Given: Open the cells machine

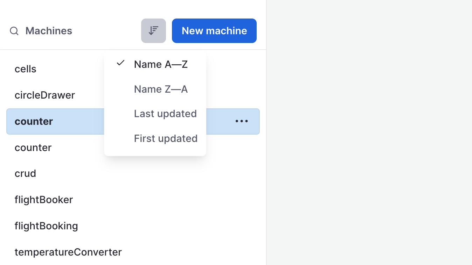Looking at the screenshot, I should tap(25, 69).
